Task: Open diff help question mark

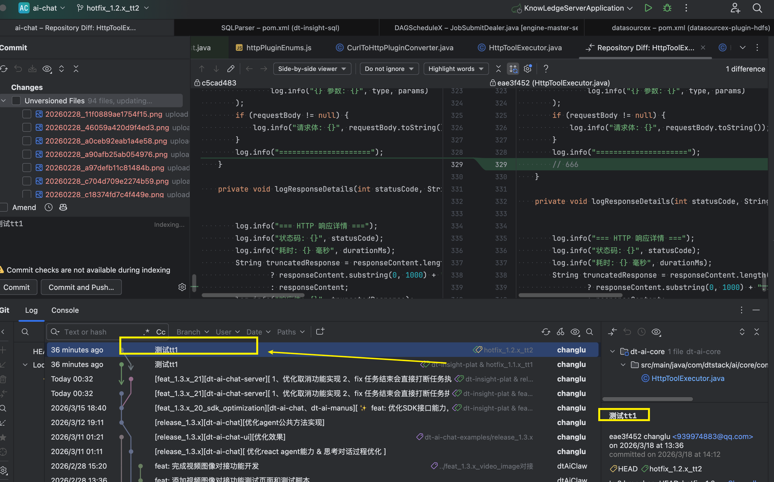Action: (546, 68)
